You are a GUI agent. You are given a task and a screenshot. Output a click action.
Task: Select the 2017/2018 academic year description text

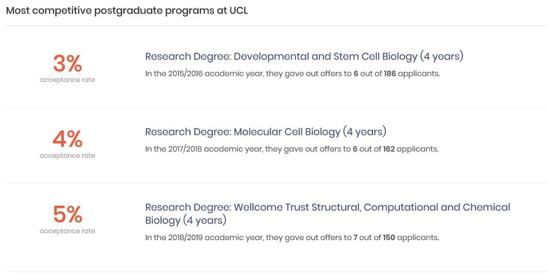coord(292,149)
